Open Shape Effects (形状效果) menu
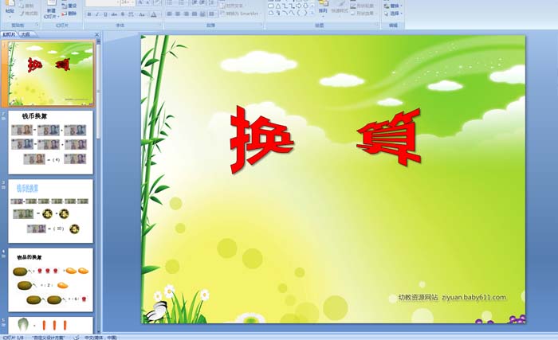Image resolution: width=558 pixels, height=340 pixels. click(x=363, y=14)
